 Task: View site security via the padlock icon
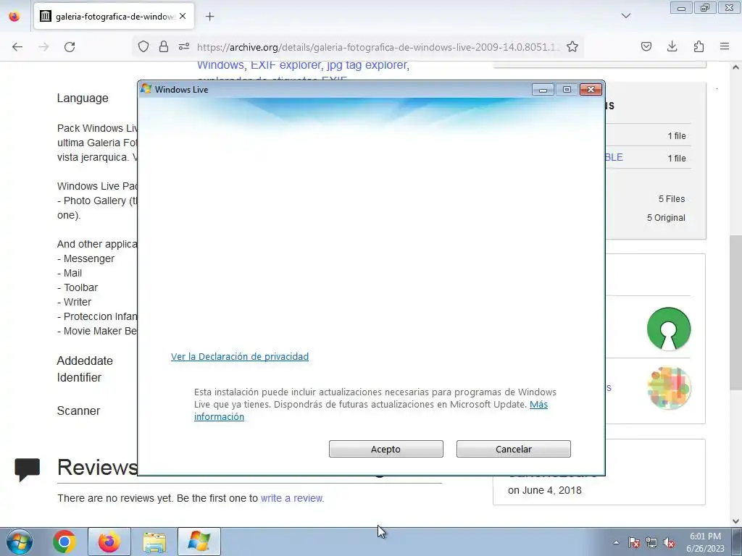coord(164,46)
